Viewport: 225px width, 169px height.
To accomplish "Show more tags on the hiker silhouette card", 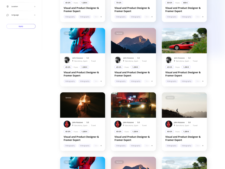I will click(x=203, y=146).
